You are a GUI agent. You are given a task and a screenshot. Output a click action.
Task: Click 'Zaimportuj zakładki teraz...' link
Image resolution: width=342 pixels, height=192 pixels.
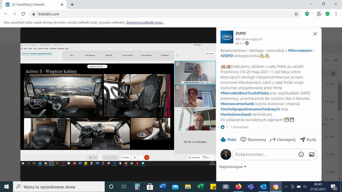(x=145, y=22)
